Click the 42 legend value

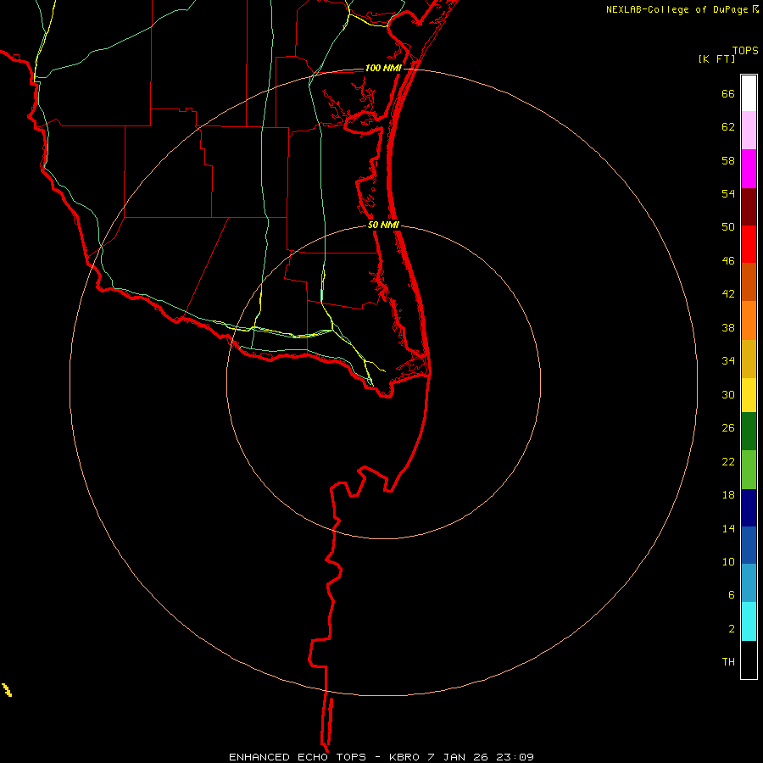click(x=728, y=294)
